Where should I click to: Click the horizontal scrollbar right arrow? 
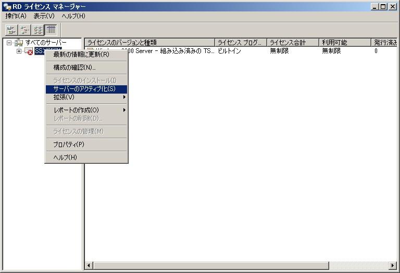click(393, 266)
